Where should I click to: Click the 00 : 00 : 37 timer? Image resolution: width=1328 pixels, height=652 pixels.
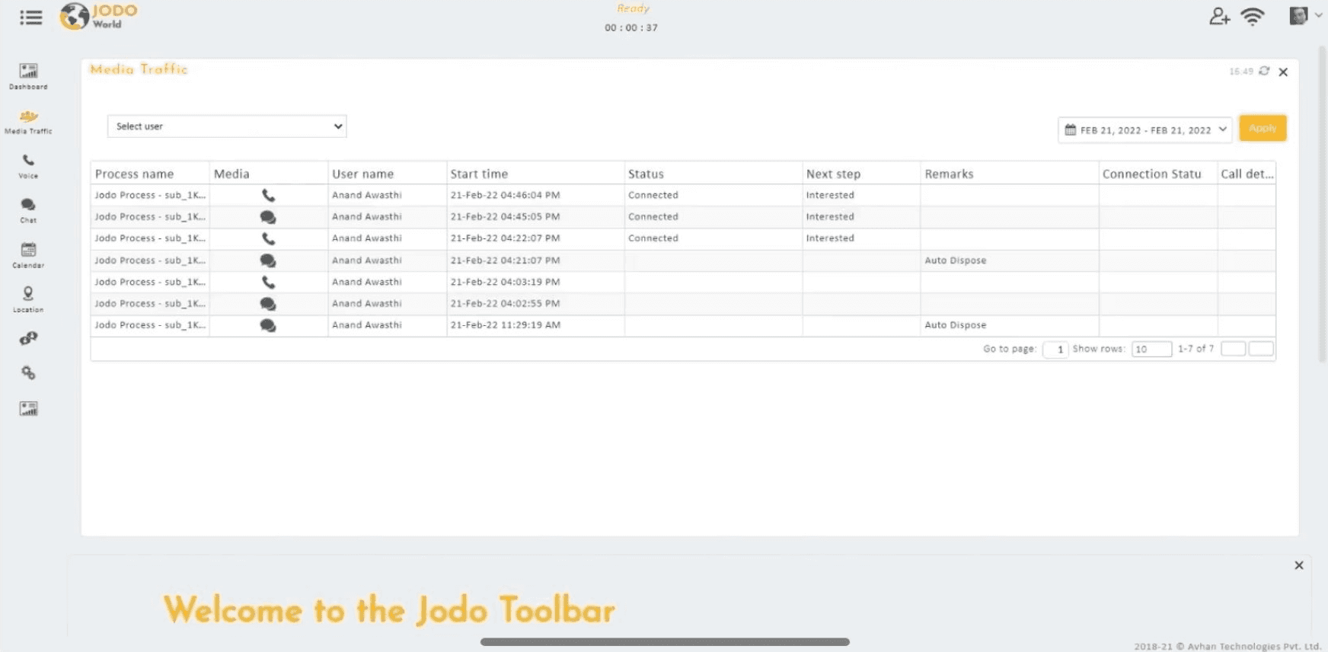(x=631, y=27)
